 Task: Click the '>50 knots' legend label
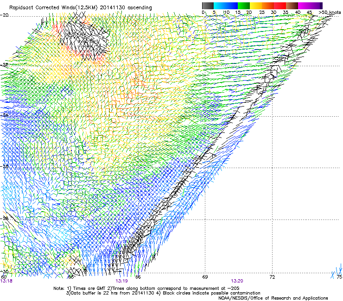[330, 12]
